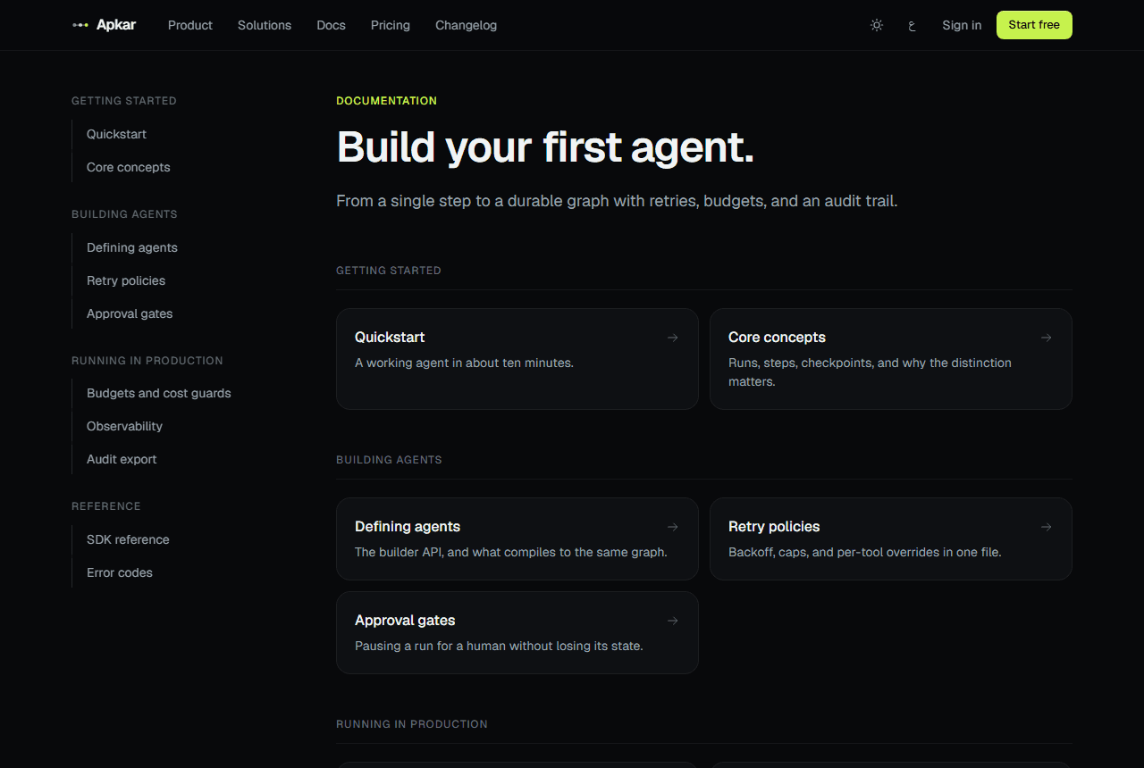The height and width of the screenshot is (768, 1144).
Task: Open the Error codes sidebar link
Action: click(x=120, y=572)
